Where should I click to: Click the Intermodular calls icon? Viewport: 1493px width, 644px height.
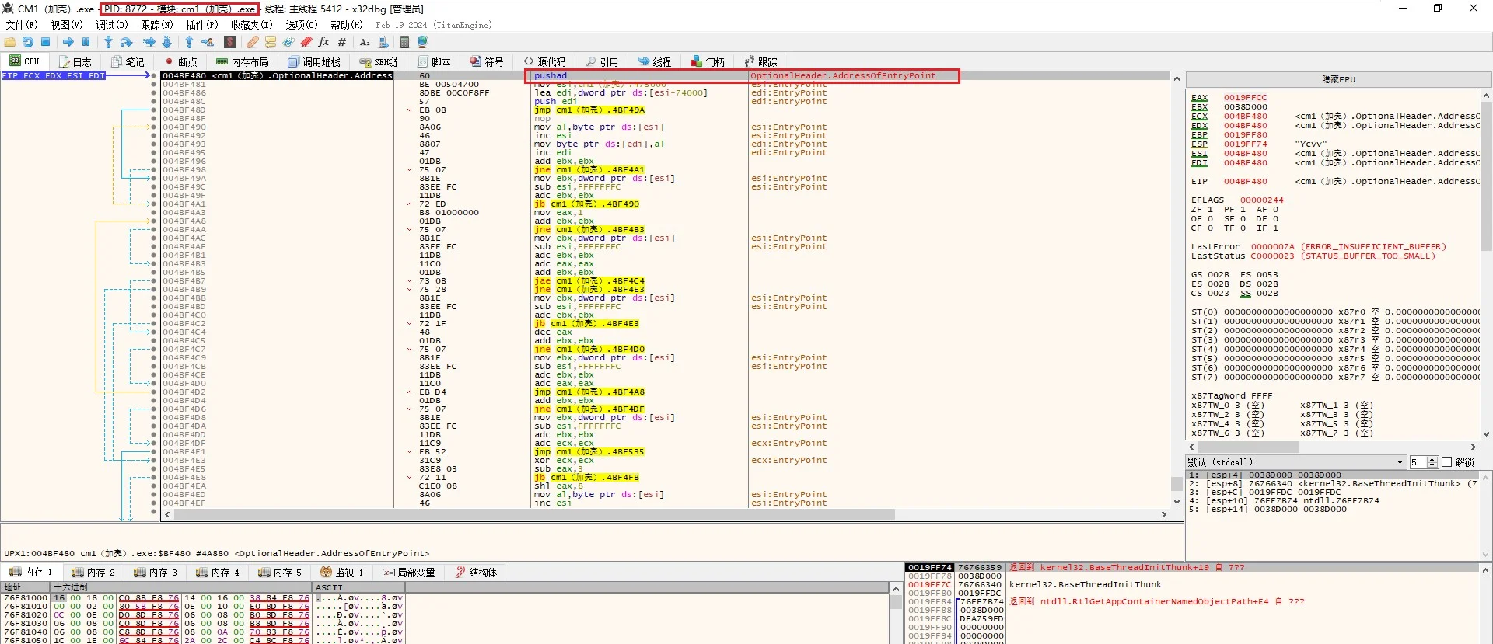(x=383, y=42)
